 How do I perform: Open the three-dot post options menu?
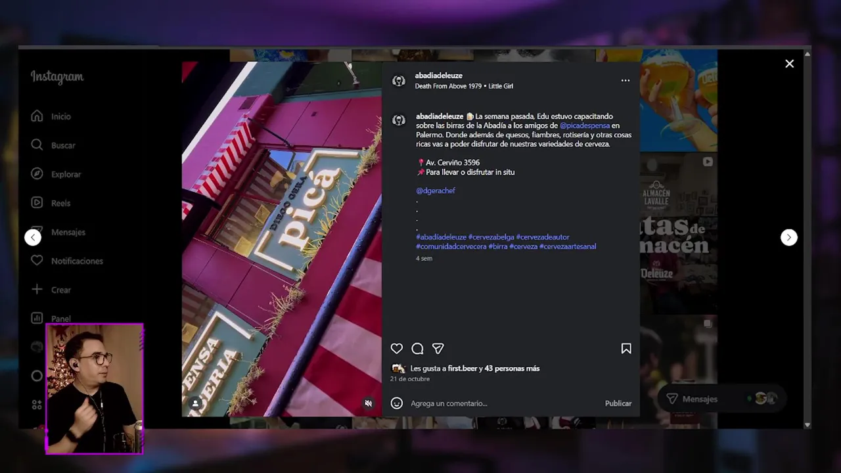click(x=625, y=80)
